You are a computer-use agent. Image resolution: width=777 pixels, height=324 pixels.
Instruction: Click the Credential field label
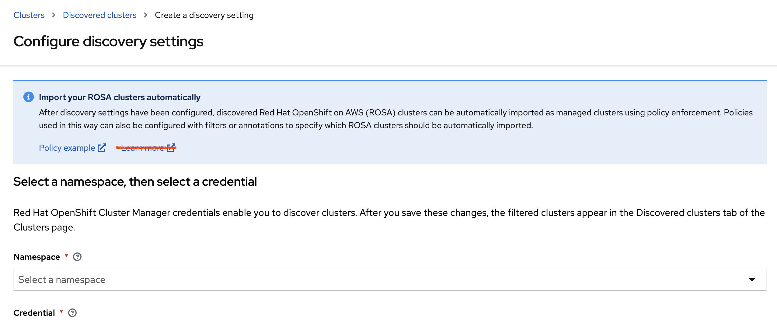(x=34, y=313)
